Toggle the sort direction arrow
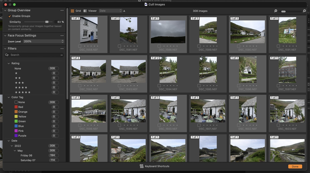This screenshot has width=310, height=173. [124, 11]
